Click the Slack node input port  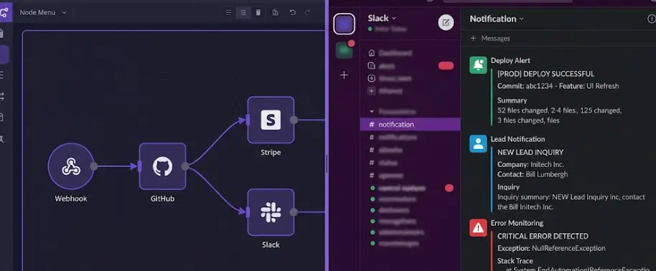[x=248, y=212]
